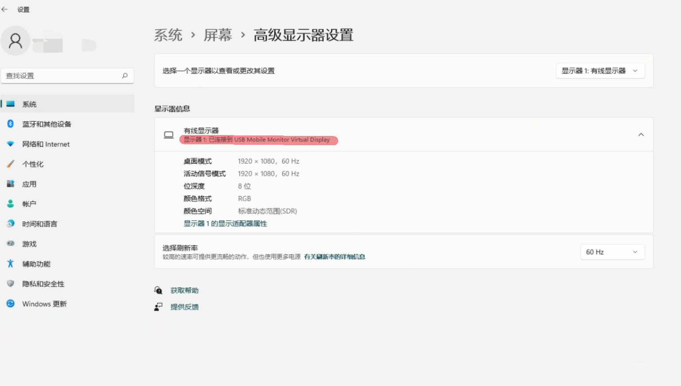Click the paintbrush icon for 个性化

11,164
